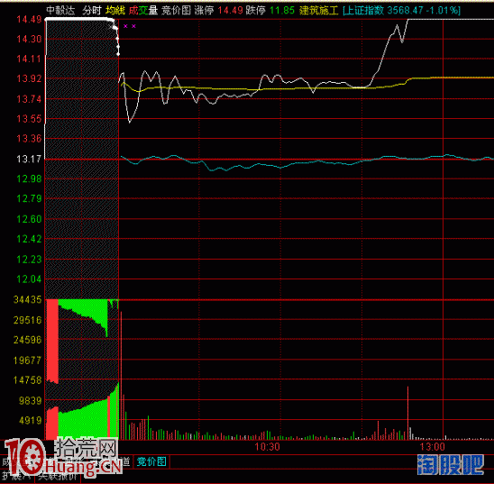Click the 34435 volume axis label
The height and width of the screenshot is (484, 494).
coord(28,299)
